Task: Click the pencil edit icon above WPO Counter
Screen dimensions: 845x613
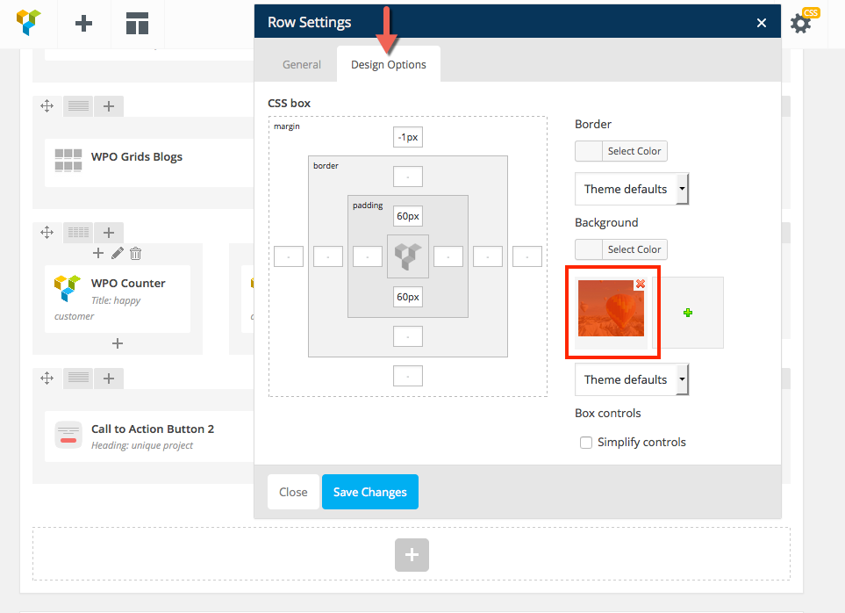Action: 118,254
